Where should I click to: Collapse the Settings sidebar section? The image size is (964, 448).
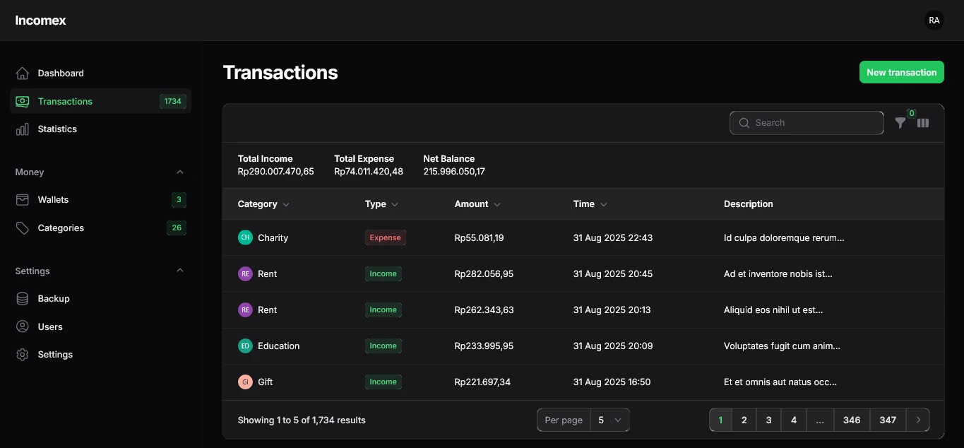pyautogui.click(x=180, y=271)
